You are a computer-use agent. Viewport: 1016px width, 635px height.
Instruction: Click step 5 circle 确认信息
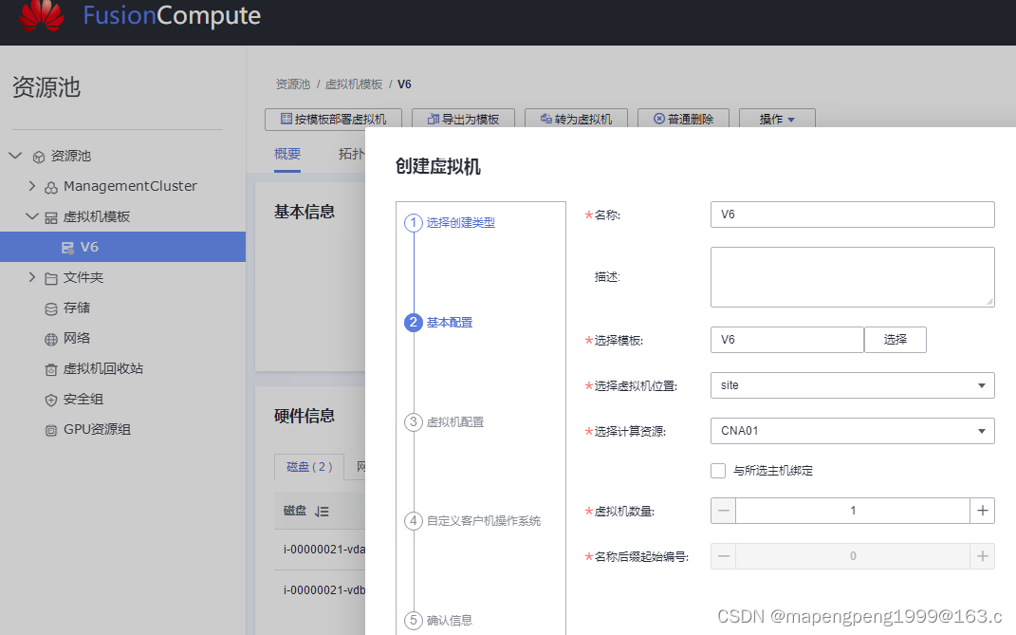pos(414,620)
